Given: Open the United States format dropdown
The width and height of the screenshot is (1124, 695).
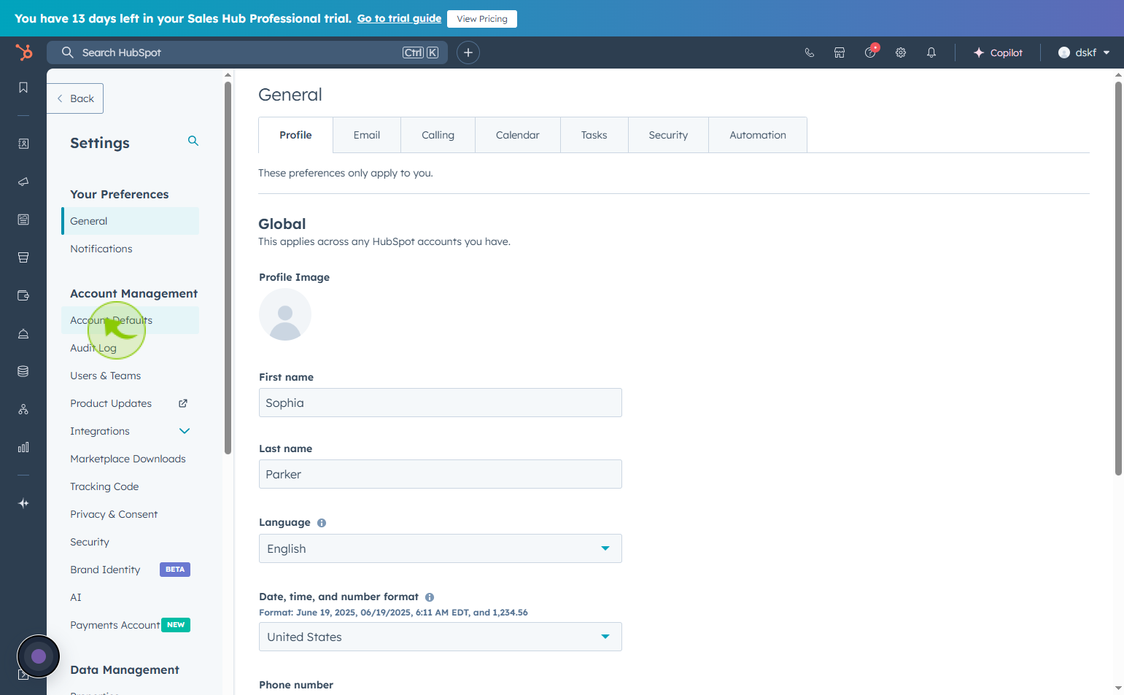Looking at the screenshot, I should (441, 637).
